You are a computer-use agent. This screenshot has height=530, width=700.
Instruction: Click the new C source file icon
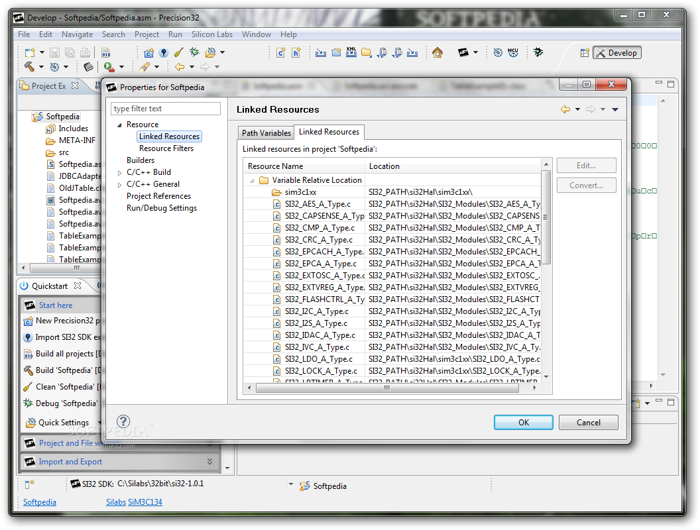[281, 52]
